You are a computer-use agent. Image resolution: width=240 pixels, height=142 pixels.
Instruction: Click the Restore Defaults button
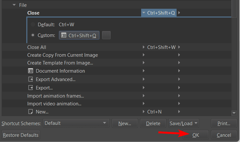[21, 135]
